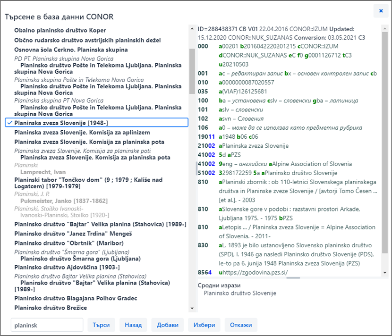Click the record ID=288438371 header line
The width and height of the screenshot is (392, 336).
tap(276, 29)
